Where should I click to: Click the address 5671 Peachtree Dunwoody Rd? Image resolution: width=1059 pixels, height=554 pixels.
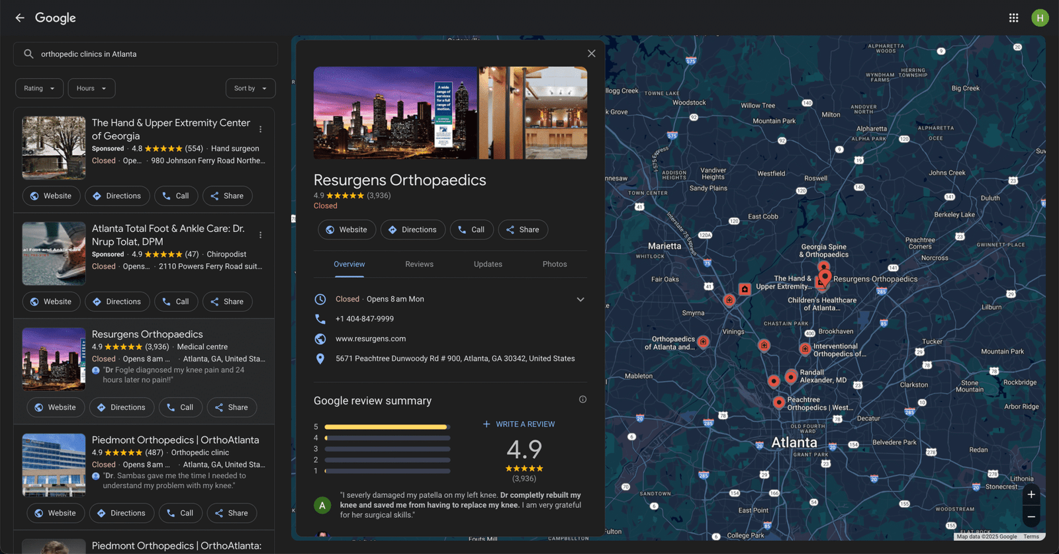coord(455,358)
